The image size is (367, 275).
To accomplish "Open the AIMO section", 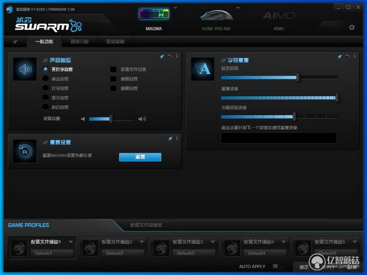I will (x=278, y=16).
